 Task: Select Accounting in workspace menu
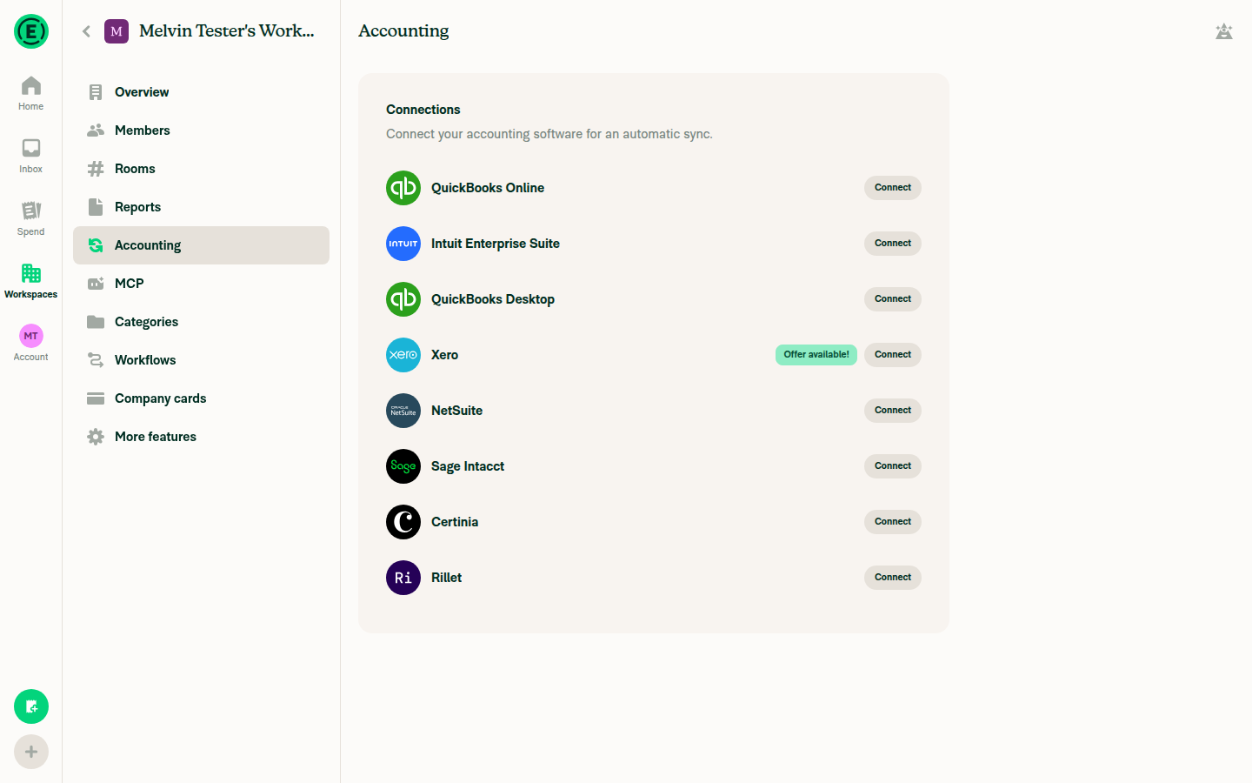(x=201, y=245)
